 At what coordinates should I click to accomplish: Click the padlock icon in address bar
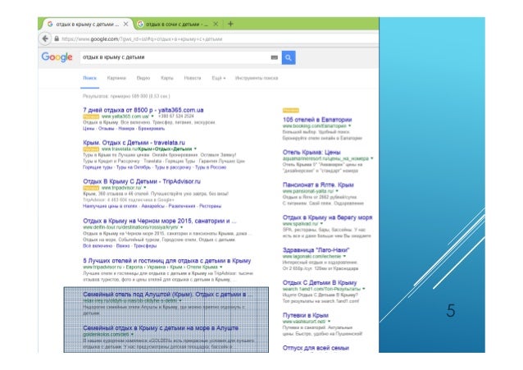57,39
